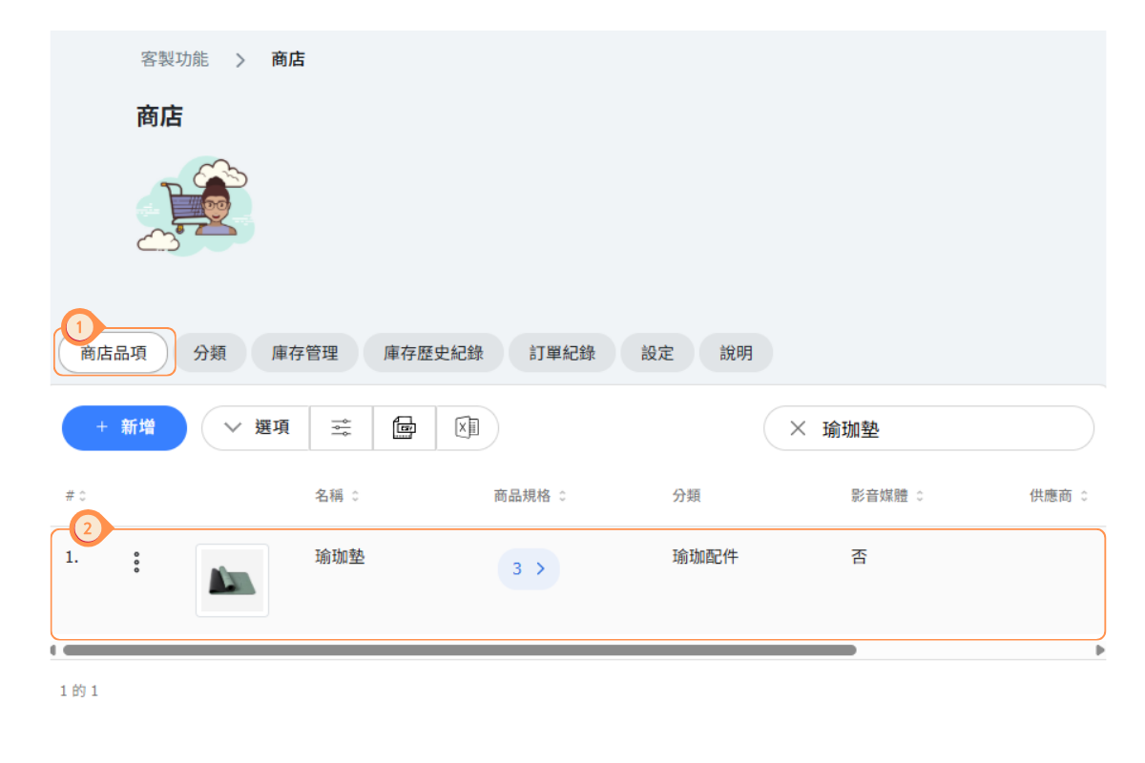Open three-dot menu for 瑜珈墊 row
This screenshot has height=763, width=1145.
136,563
